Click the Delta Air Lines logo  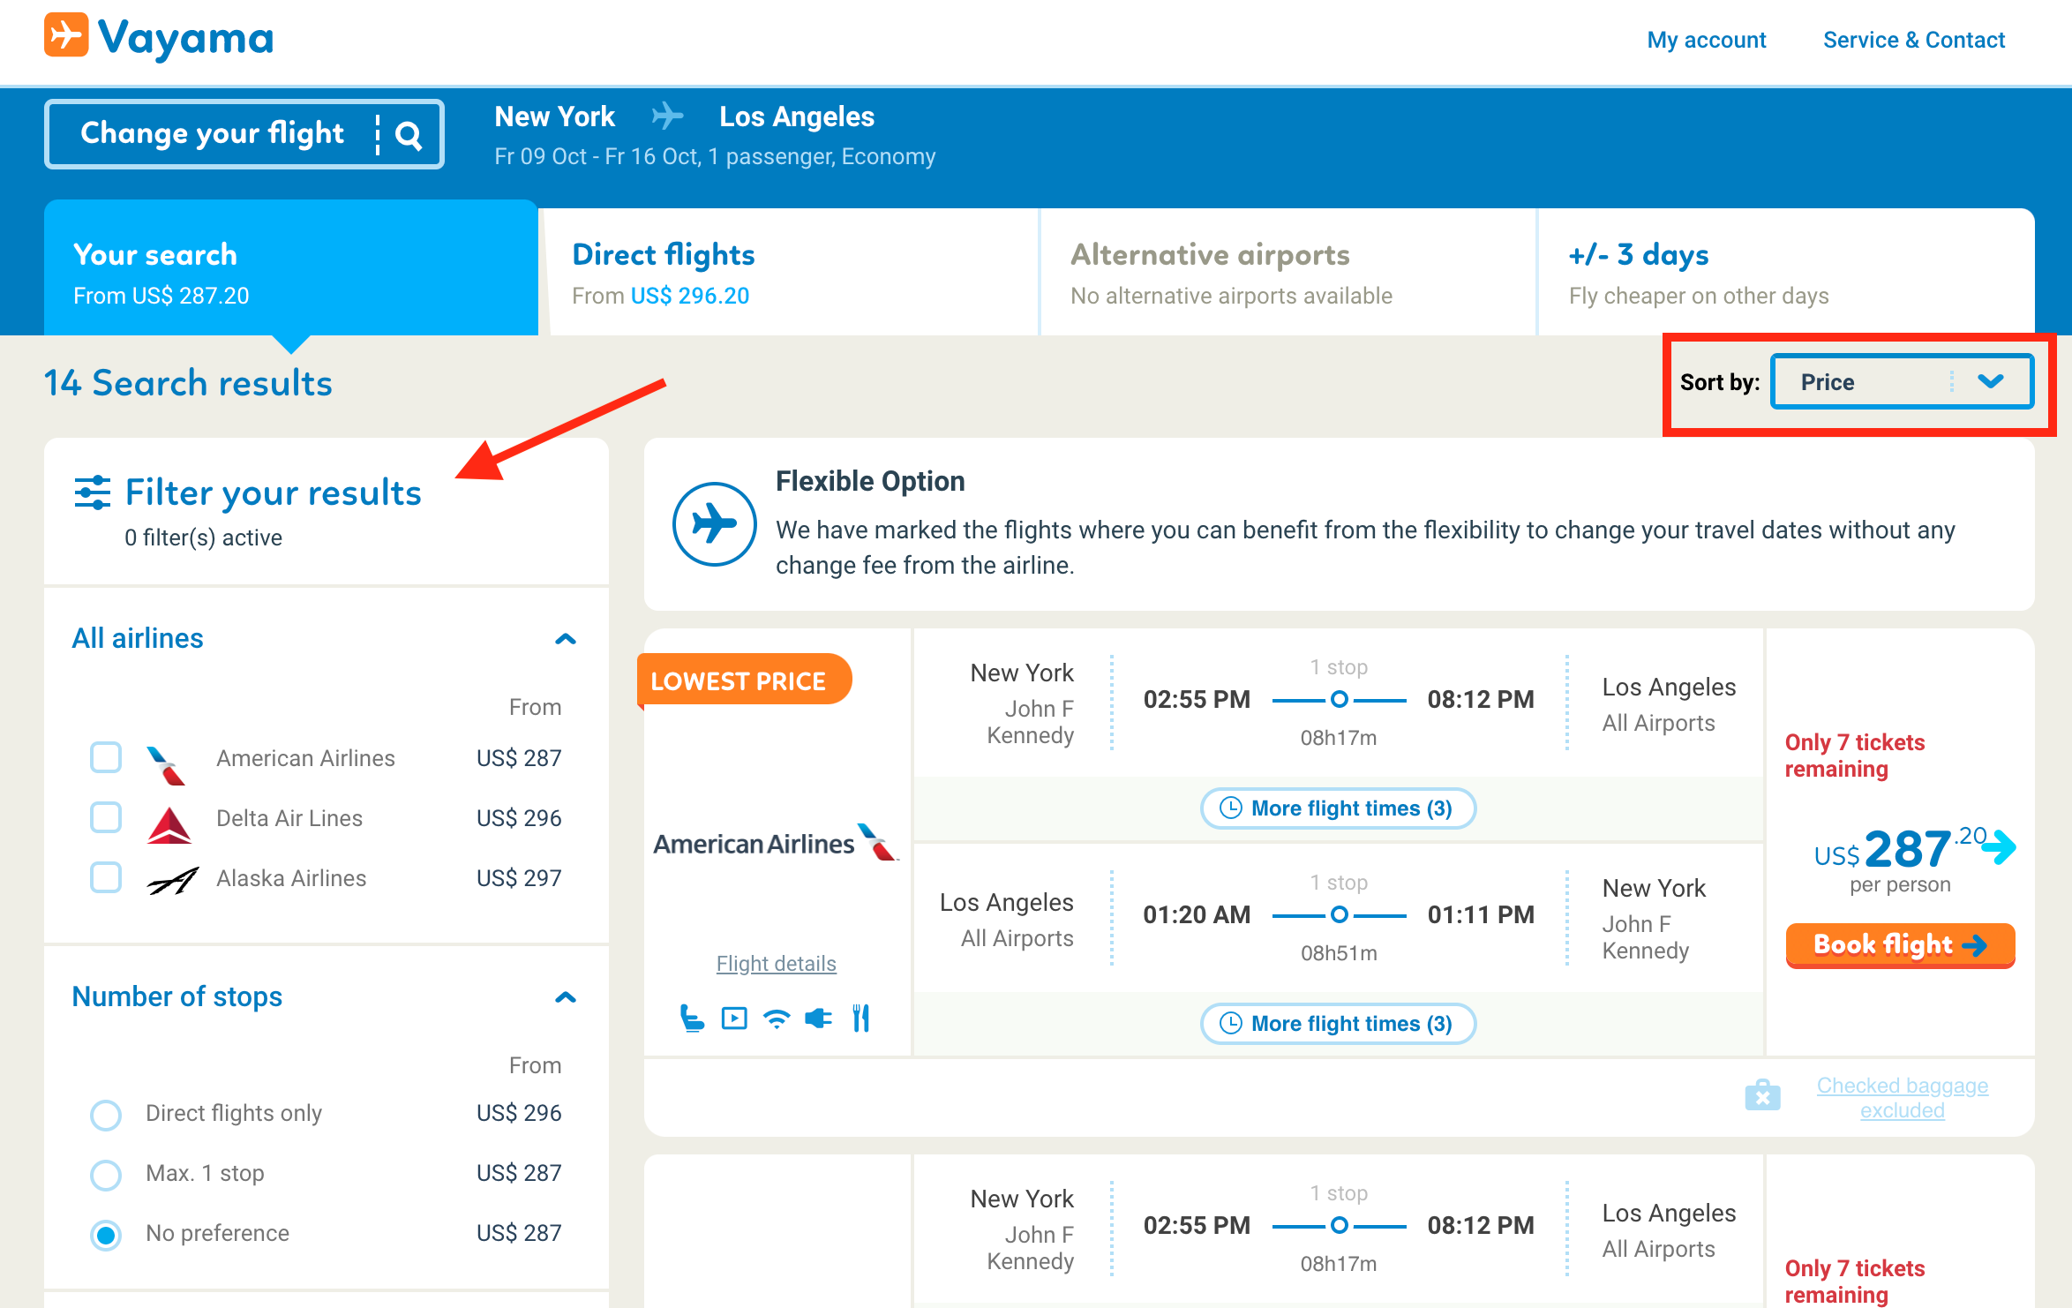169,823
